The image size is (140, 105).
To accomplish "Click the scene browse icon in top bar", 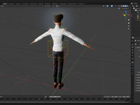I will pyautogui.click(x=132, y=3).
